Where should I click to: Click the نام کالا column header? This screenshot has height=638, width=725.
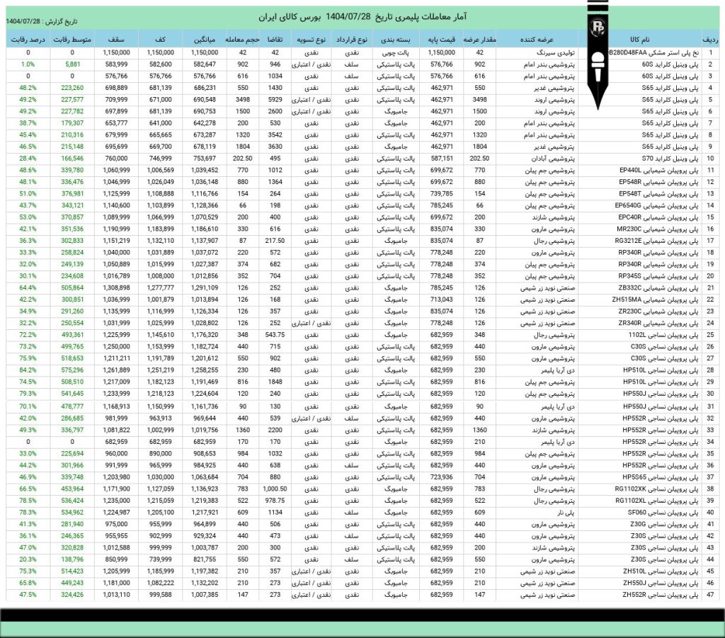[x=639, y=40]
